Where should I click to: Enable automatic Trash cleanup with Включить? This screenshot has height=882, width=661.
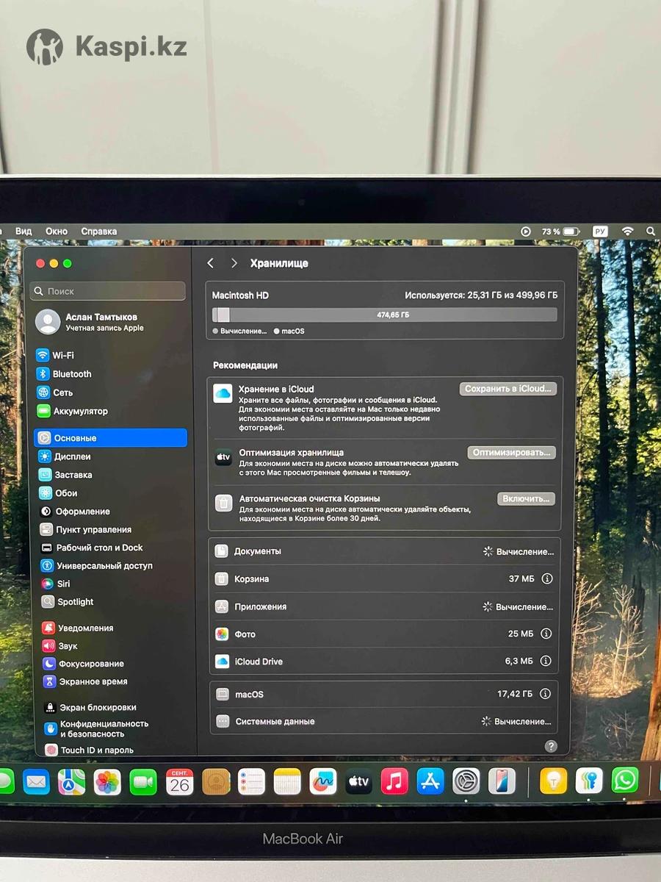[526, 499]
